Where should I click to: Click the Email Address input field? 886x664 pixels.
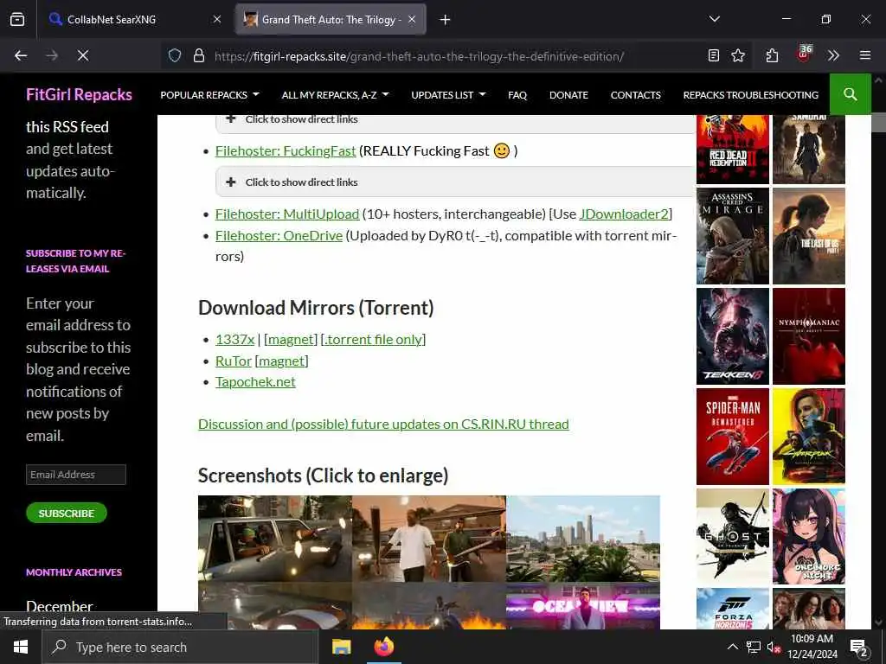[x=76, y=475]
